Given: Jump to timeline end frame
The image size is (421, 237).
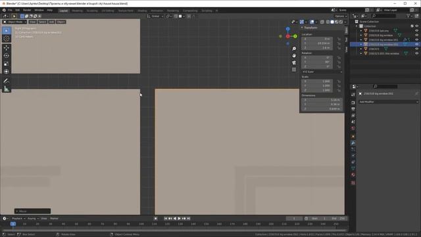Looking at the screenshot, I should coord(189,219).
